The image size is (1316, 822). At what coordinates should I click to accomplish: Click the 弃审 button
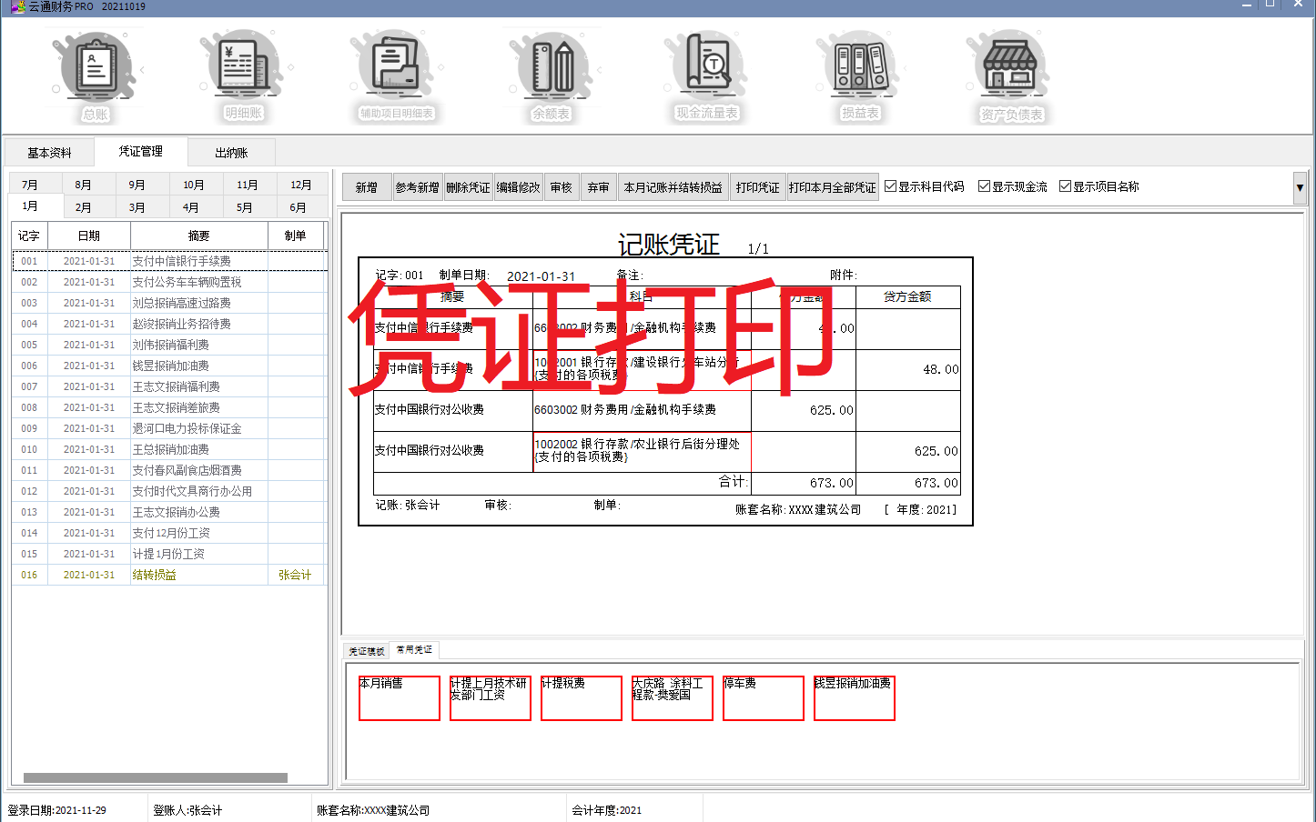coord(598,187)
